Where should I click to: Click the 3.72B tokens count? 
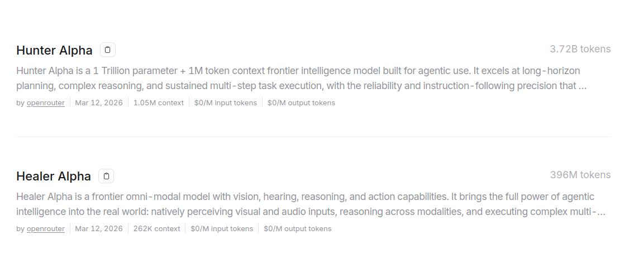580,49
